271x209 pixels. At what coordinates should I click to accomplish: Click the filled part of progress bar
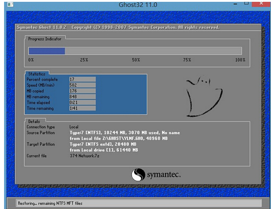(x=47, y=51)
